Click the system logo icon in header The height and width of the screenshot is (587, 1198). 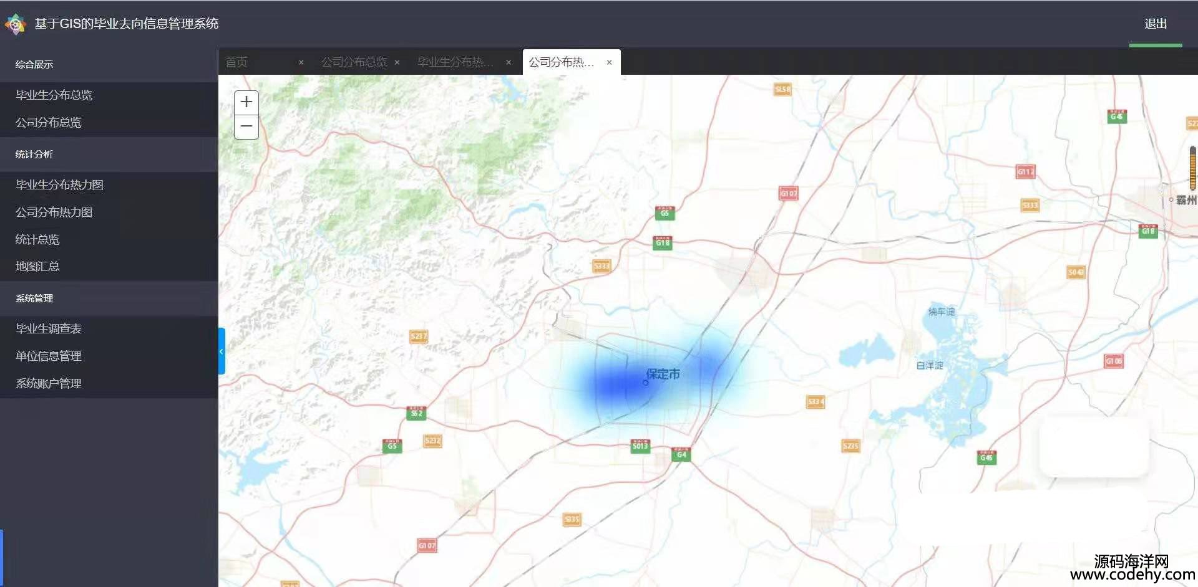[x=15, y=24]
